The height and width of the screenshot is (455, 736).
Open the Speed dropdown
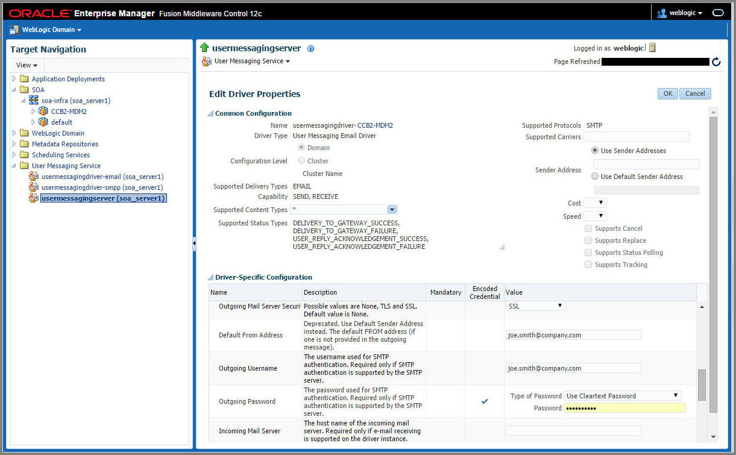click(596, 216)
